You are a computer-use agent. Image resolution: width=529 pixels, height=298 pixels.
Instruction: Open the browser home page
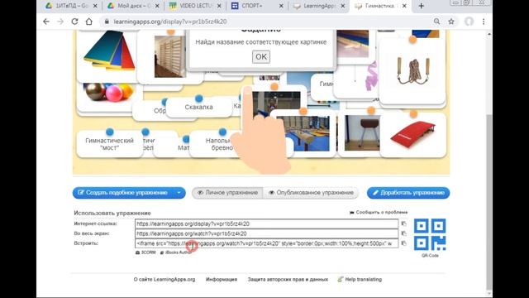pyautogui.click(x=88, y=22)
